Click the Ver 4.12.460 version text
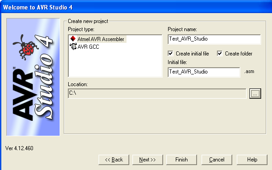 tap(19, 148)
